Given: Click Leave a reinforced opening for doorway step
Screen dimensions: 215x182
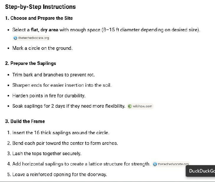Looking at the screenshot, I should pyautogui.click(x=57, y=174).
